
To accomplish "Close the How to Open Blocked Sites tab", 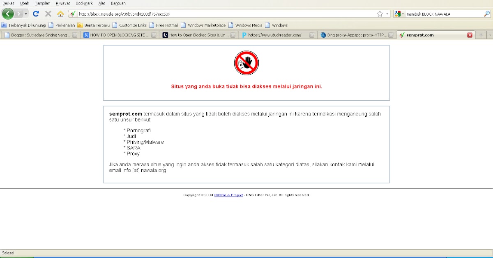I will click(233, 35).
